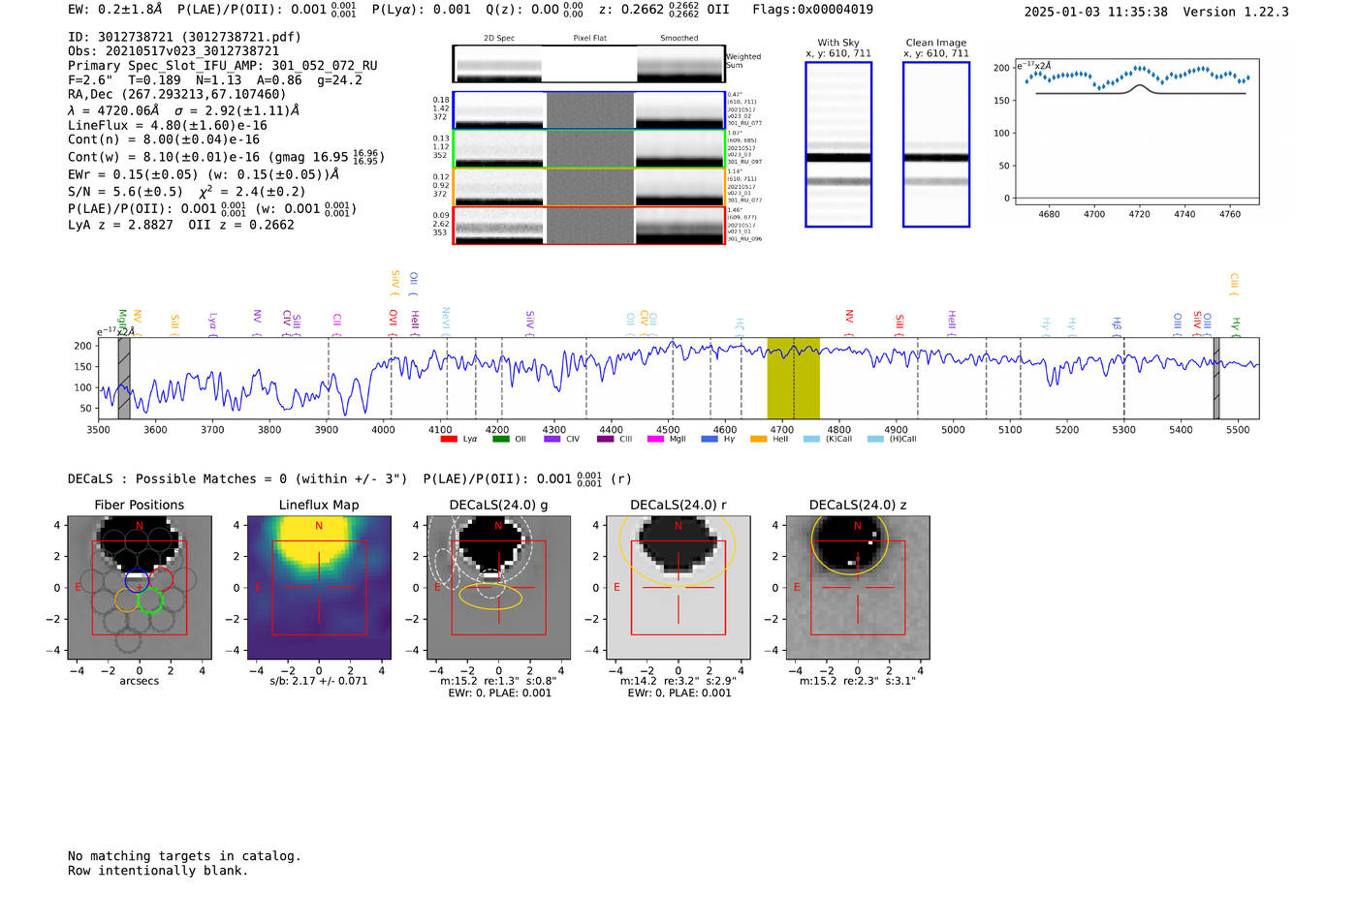The height and width of the screenshot is (923, 1357).
Task: Click the green fiber circle in Fiber Positions
Action: (x=150, y=600)
